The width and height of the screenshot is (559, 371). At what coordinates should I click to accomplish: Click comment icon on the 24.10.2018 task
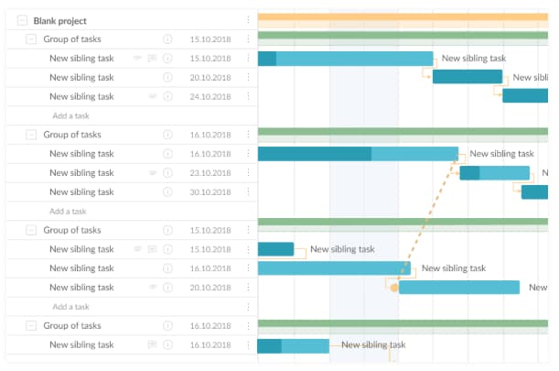click(153, 96)
